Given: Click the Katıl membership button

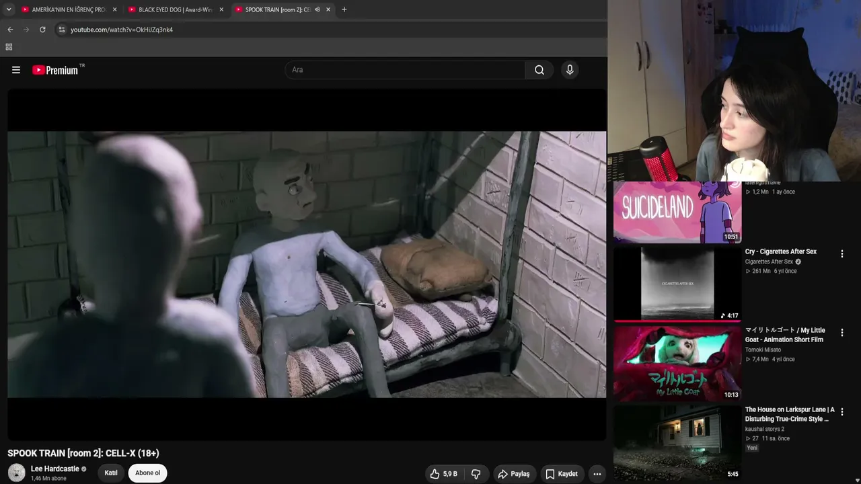Looking at the screenshot, I should (x=111, y=473).
